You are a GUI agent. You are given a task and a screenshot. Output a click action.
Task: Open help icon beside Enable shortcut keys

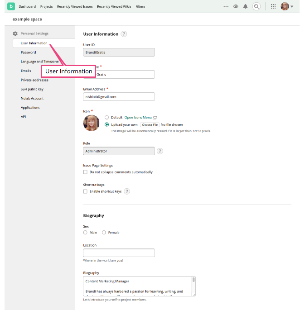coord(127,191)
